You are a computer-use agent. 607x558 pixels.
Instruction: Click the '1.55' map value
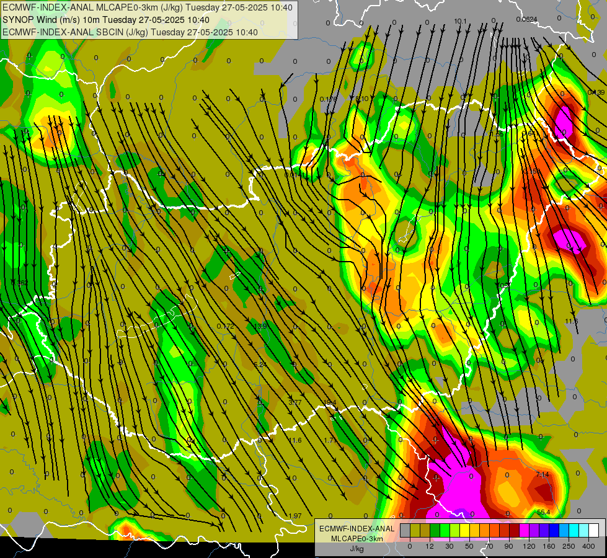[x=497, y=134]
